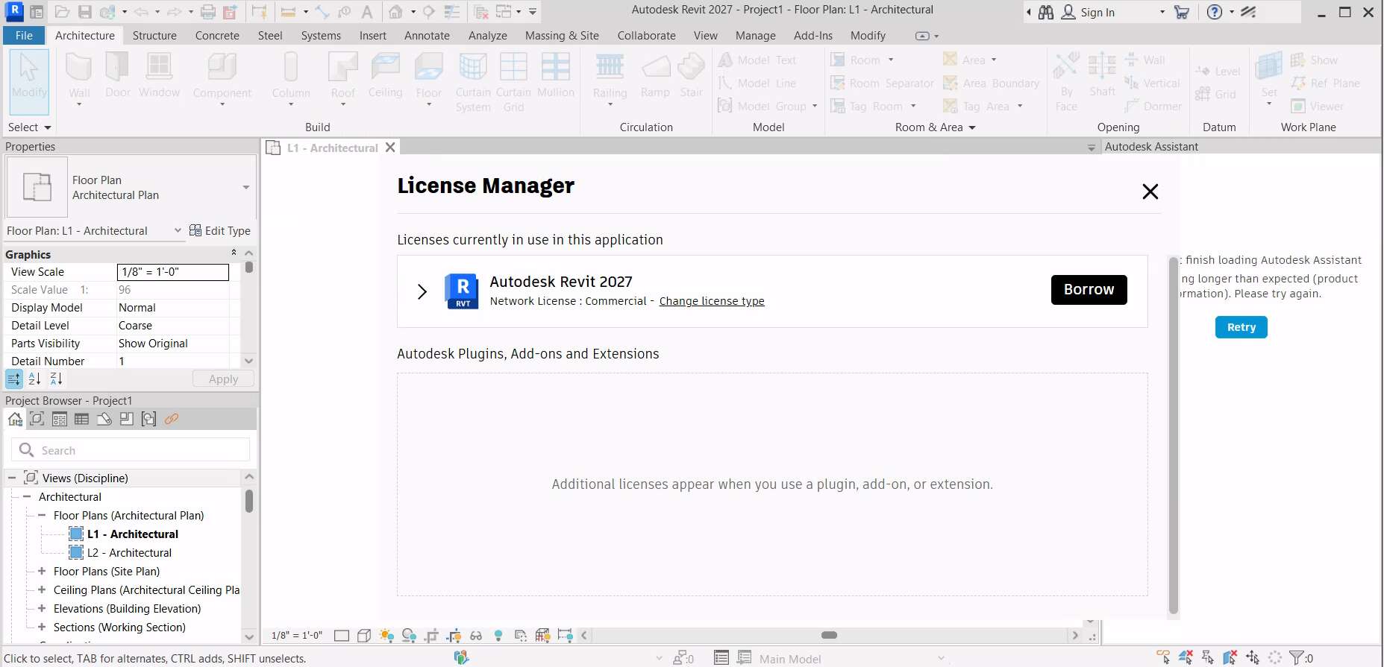Expand Autodesk Revit 2027 license details

coord(422,291)
